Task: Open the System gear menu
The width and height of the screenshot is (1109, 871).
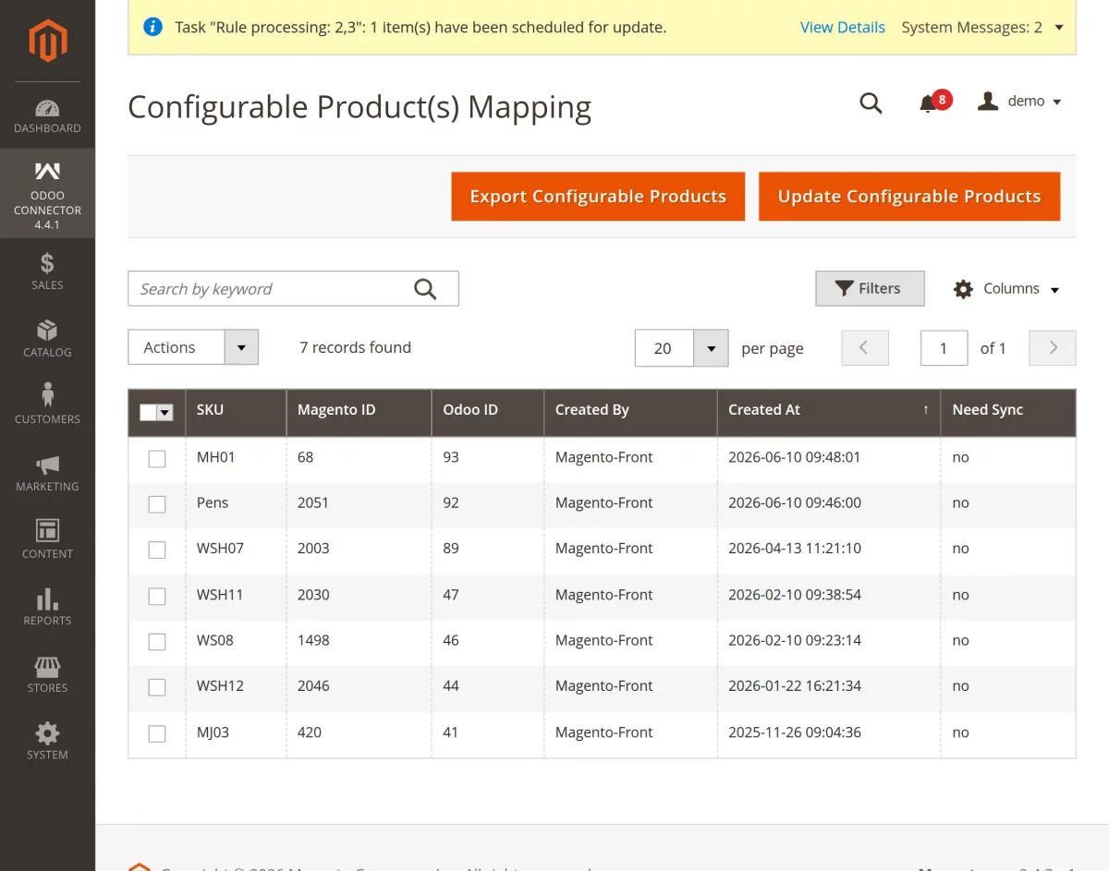Action: pyautogui.click(x=47, y=742)
